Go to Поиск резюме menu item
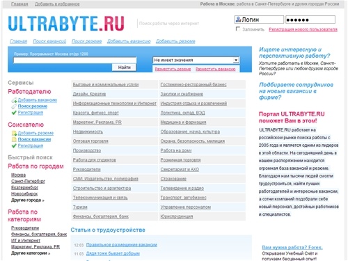Image resolution: width=348 pixels, height=261 pixels. click(86, 41)
